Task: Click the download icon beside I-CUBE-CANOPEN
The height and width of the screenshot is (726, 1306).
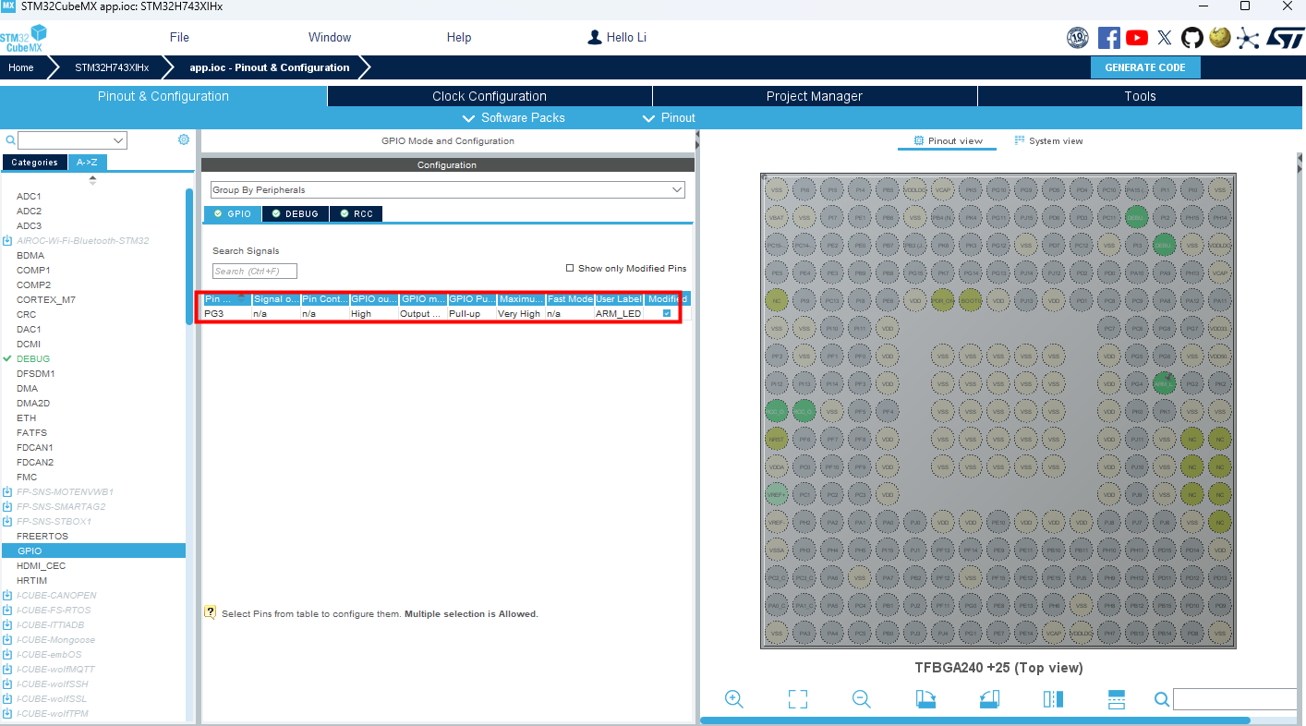Action: tap(7, 595)
